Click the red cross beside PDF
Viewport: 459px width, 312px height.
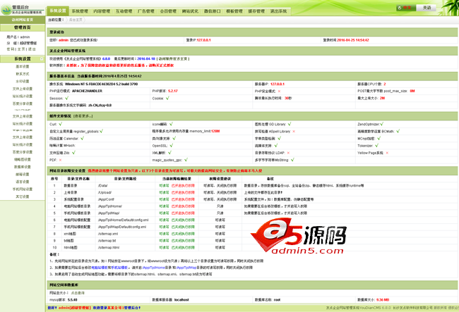pyautogui.click(x=60, y=161)
